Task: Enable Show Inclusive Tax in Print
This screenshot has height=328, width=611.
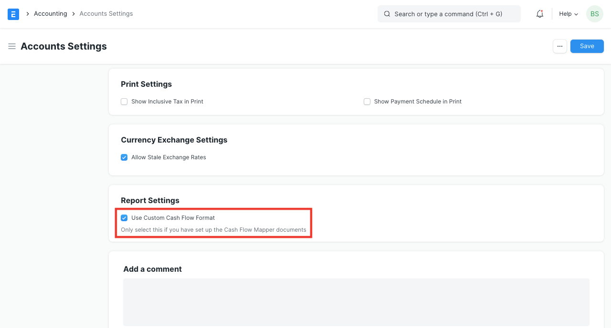Action: (124, 102)
